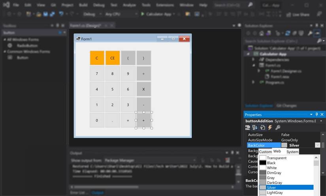This screenshot has height=196, width=326.
Task: Toggle auto-hide pin on Output panel
Action: pos(232,153)
